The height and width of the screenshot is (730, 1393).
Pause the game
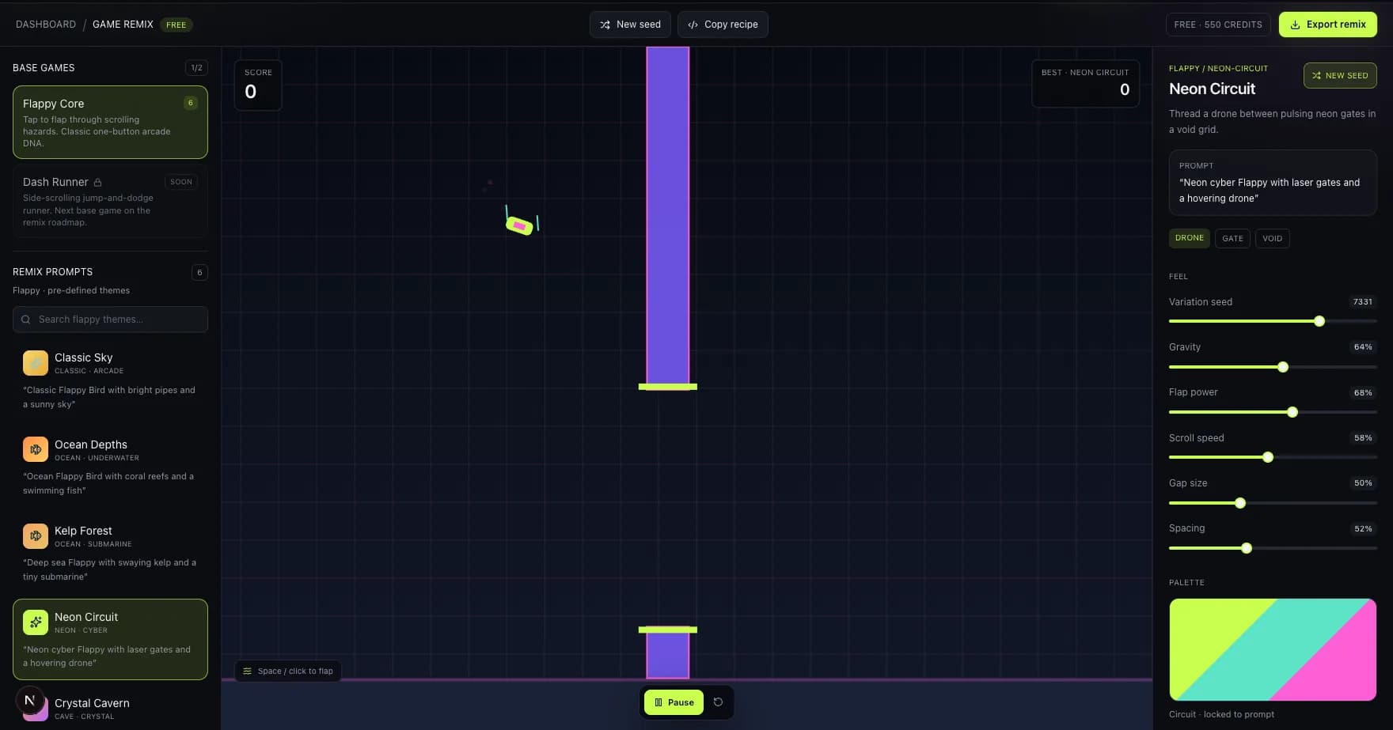point(674,702)
